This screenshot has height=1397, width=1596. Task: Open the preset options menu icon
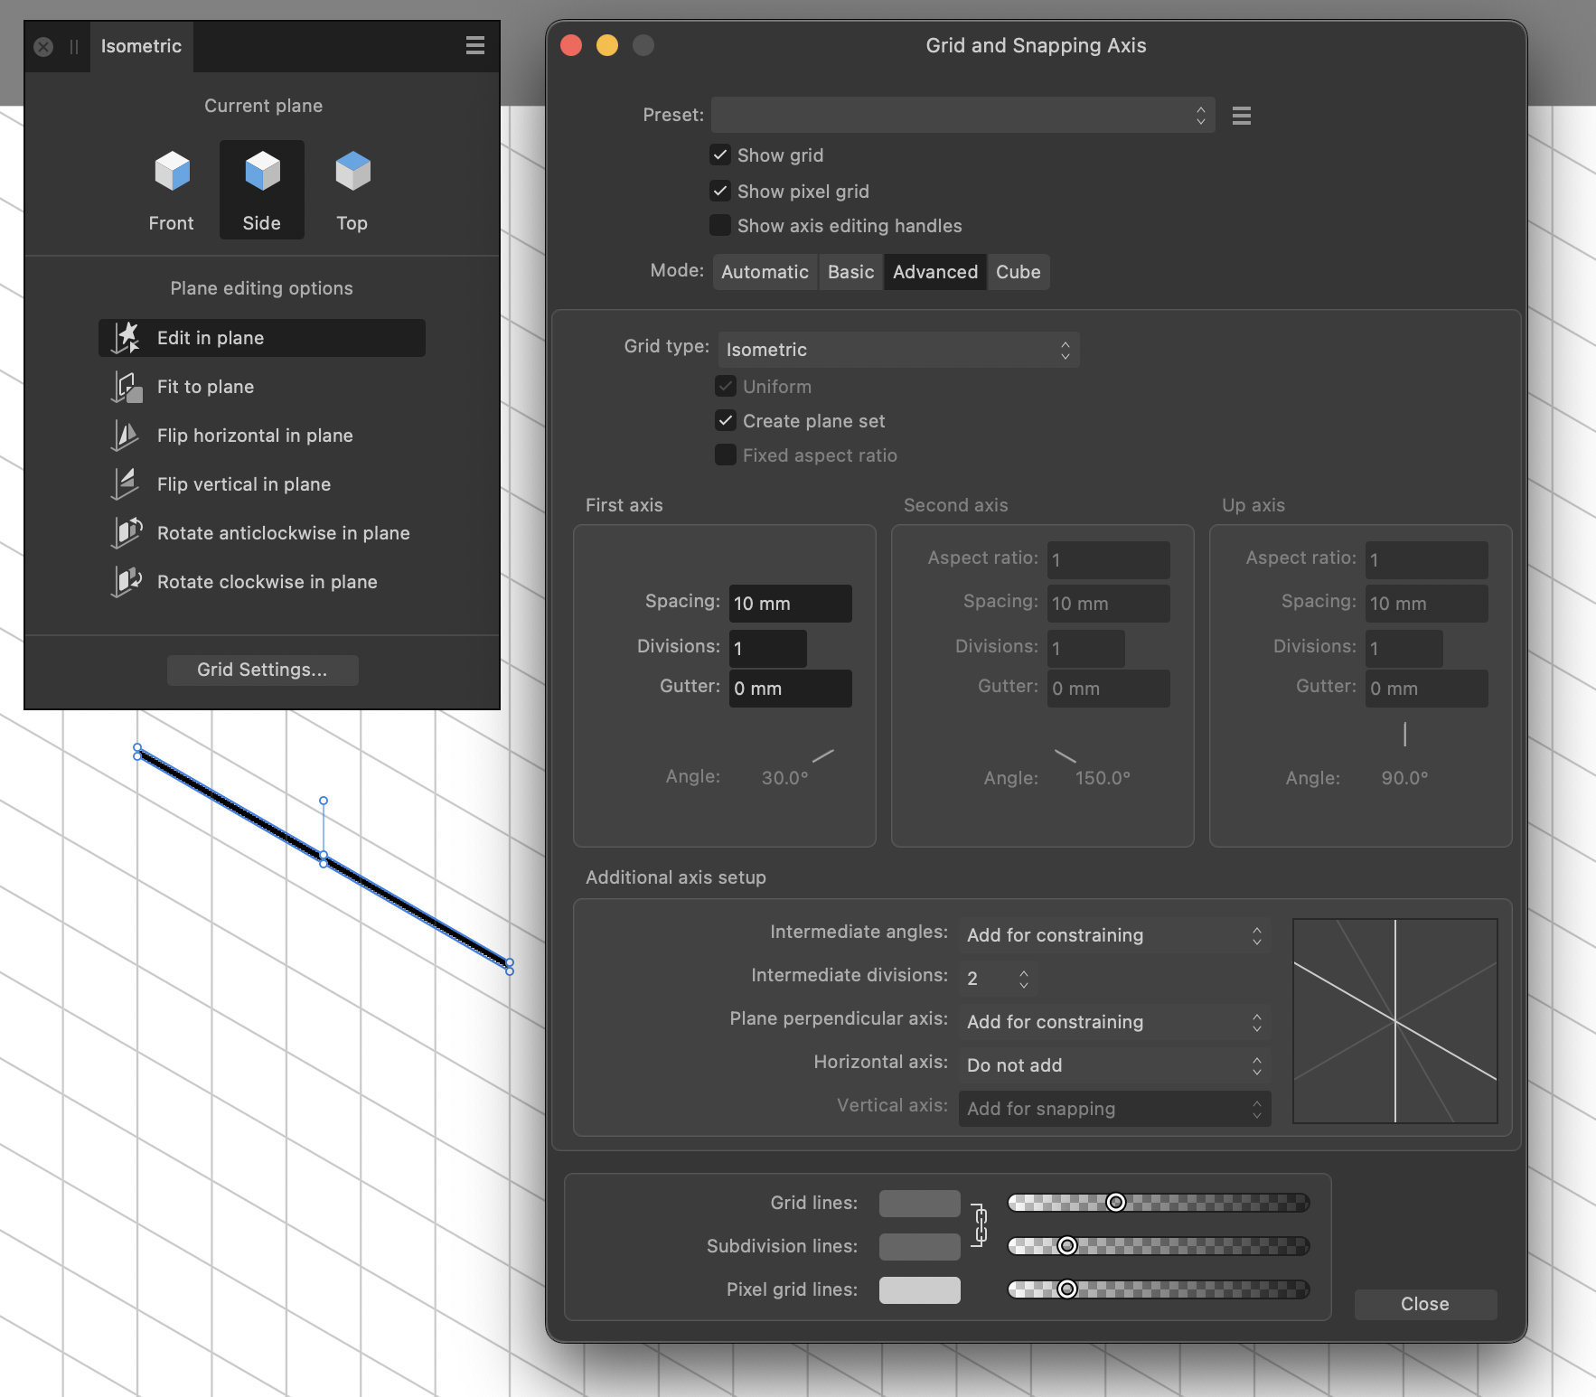pos(1242,116)
